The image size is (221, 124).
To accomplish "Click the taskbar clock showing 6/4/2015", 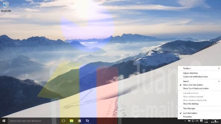I will tap(215, 121).
